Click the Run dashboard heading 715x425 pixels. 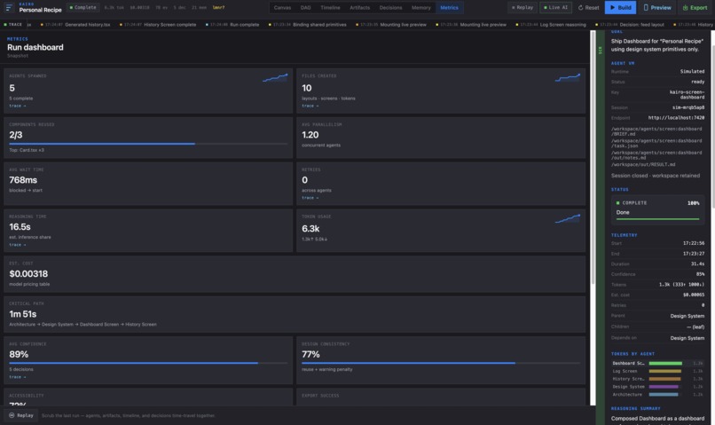35,47
